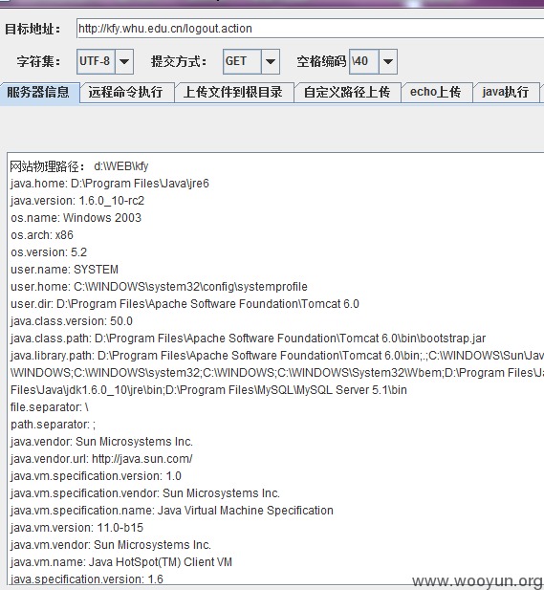544x590 pixels.
Task: Click the target address URL field
Action: (x=311, y=29)
